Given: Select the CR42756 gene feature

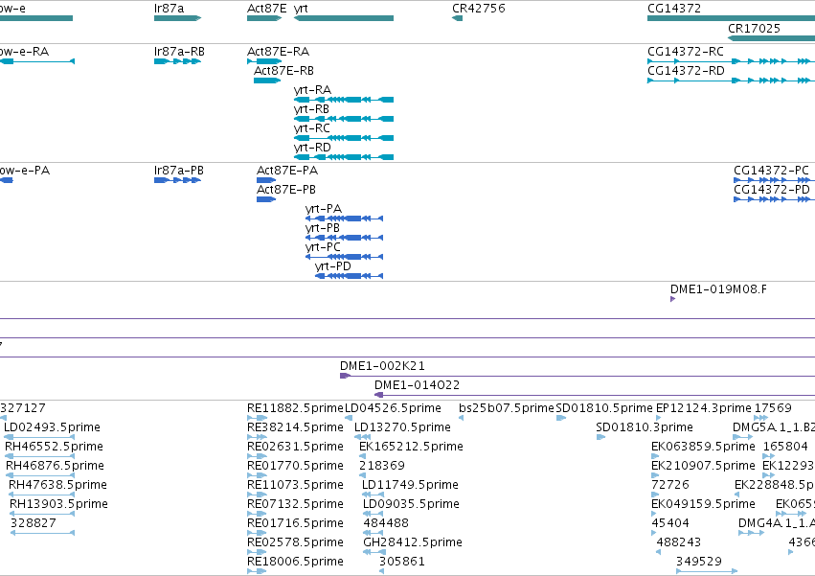Looking at the screenshot, I should coord(458,18).
